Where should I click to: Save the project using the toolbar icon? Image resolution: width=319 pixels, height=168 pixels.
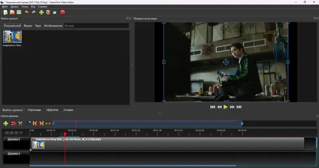coord(19,12)
